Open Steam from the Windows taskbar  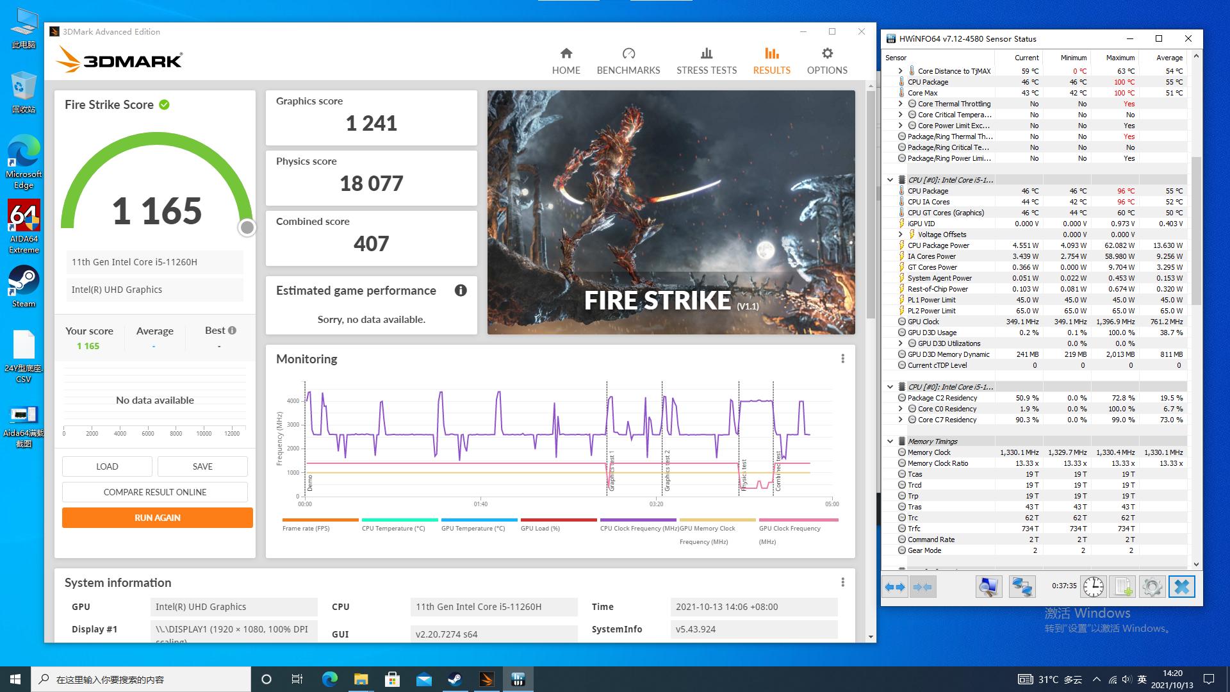click(x=455, y=679)
